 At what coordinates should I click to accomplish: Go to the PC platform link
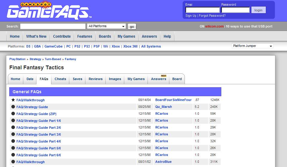68,46
